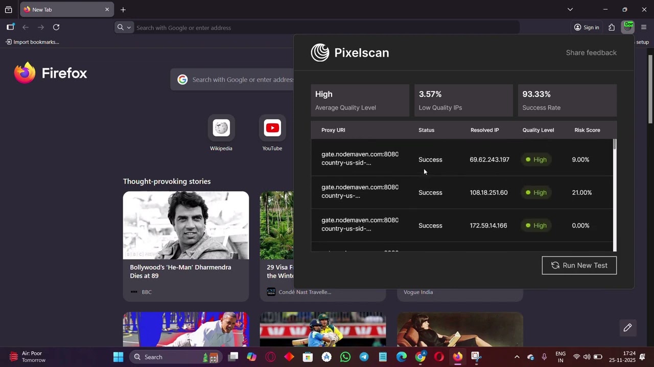Open Copilot from the taskbar
Viewport: 654px width, 367px height.
coord(251,357)
